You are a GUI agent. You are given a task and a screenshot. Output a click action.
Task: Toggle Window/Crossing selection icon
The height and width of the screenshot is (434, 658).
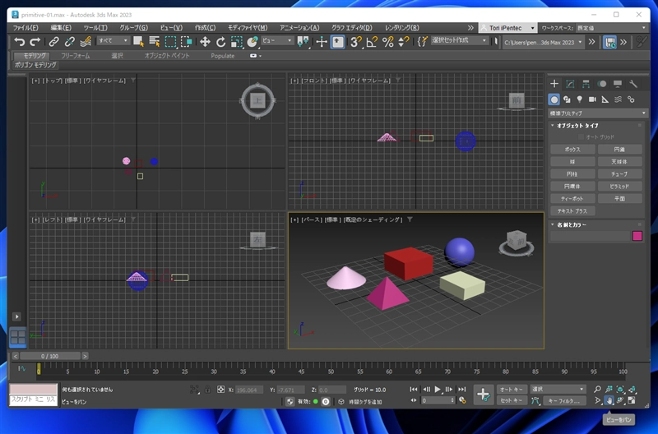(187, 42)
